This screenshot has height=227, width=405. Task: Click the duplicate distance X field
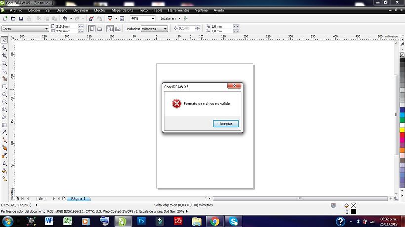point(222,26)
